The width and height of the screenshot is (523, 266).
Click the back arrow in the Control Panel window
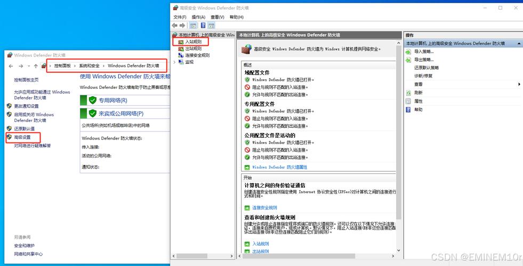click(x=11, y=66)
